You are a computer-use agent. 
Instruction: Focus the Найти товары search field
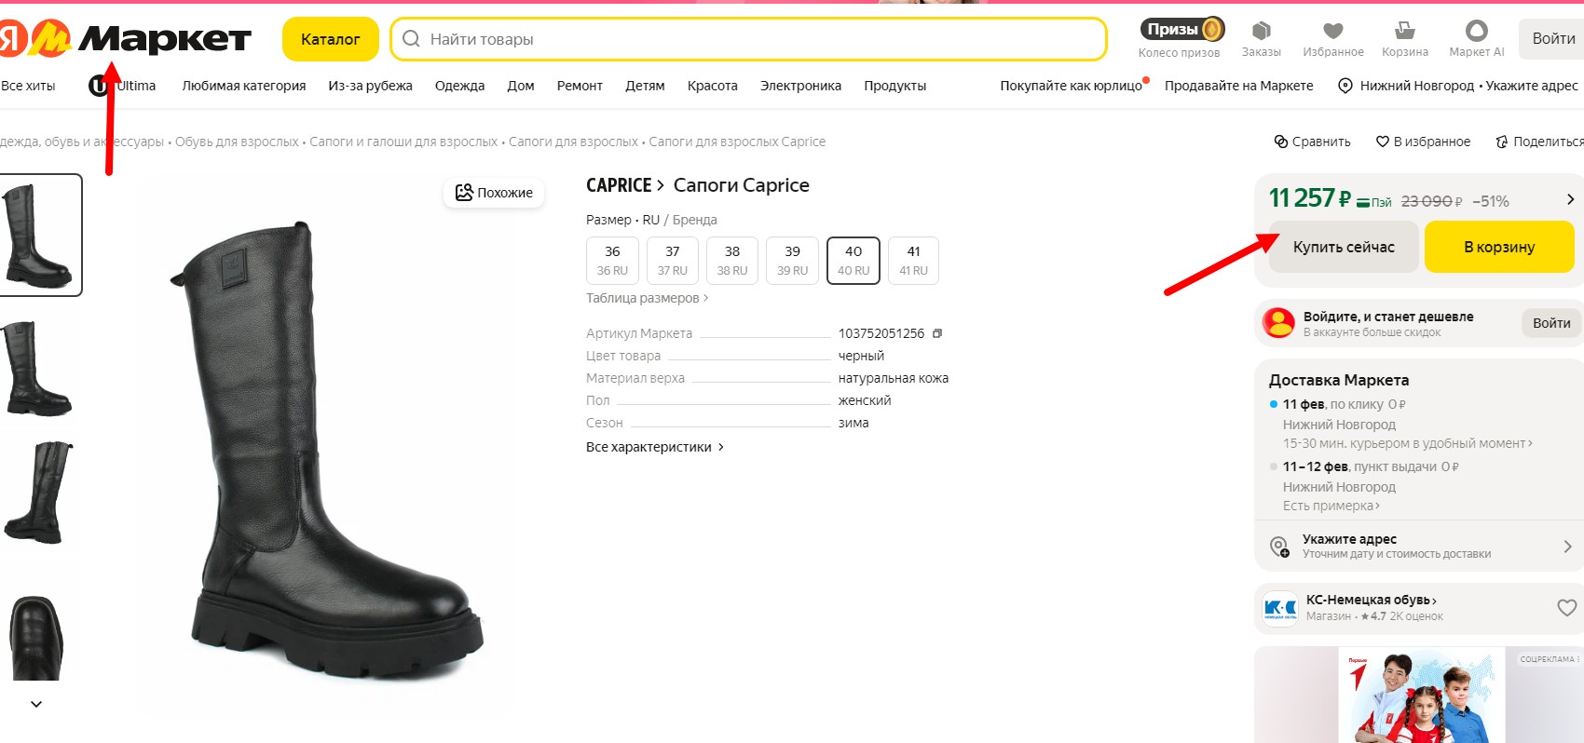(x=748, y=39)
